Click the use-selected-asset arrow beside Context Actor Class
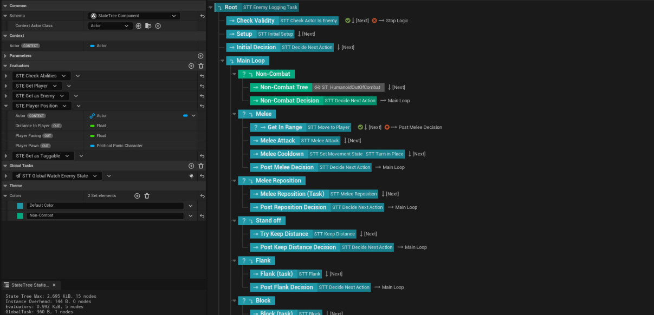The height and width of the screenshot is (315, 654). click(139, 25)
